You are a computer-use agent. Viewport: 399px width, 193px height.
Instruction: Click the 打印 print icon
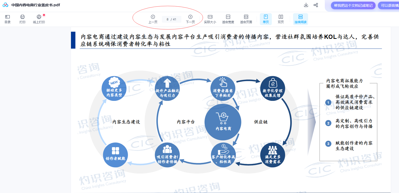[22, 19]
